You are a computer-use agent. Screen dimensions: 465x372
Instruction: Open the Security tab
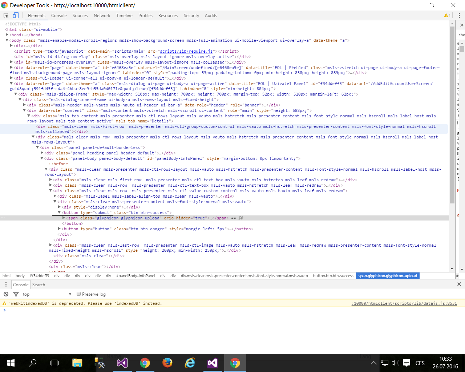tap(191, 16)
